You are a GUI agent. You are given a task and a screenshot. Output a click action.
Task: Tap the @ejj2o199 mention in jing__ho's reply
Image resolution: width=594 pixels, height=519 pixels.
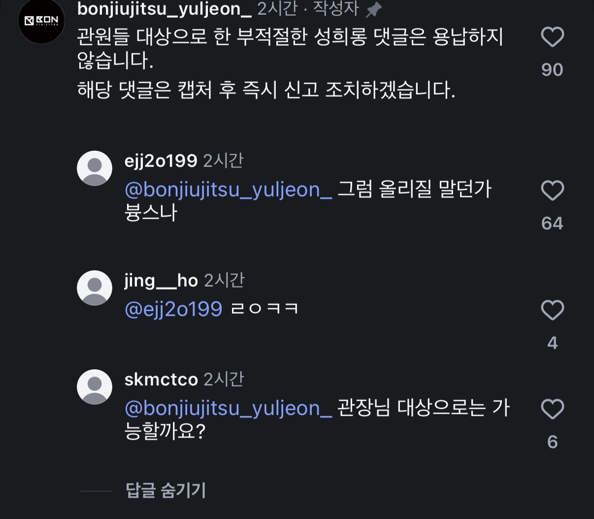173,309
